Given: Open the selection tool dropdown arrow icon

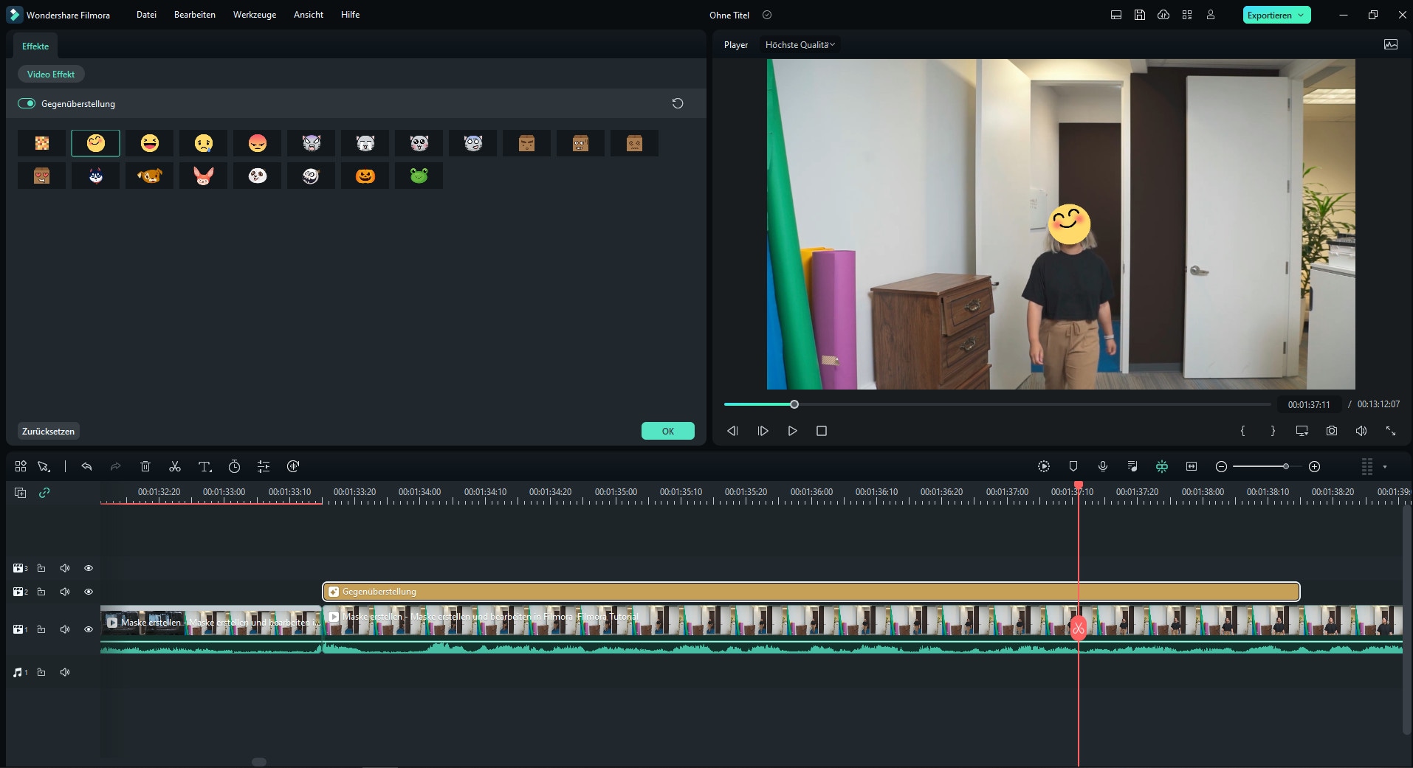Looking at the screenshot, I should [x=44, y=466].
